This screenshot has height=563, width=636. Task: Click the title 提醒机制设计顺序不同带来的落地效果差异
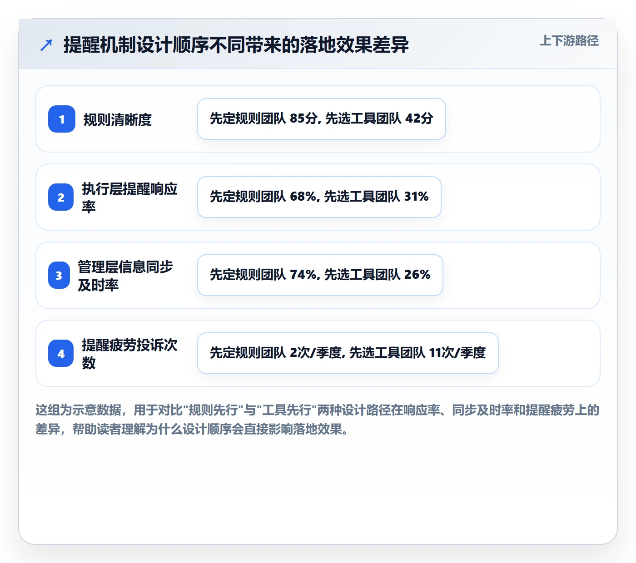(236, 45)
